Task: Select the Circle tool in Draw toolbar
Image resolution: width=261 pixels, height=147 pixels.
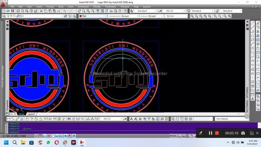Action: click(253, 48)
